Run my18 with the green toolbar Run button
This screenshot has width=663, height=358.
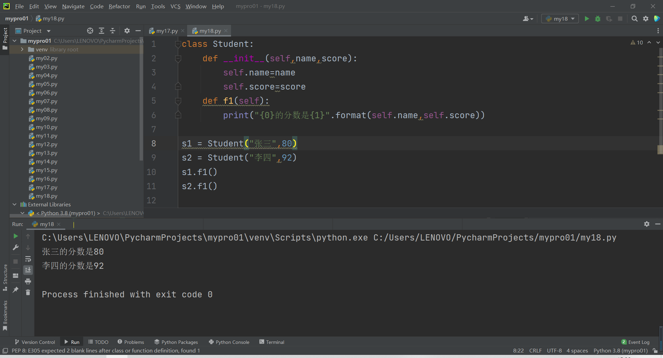click(x=587, y=19)
